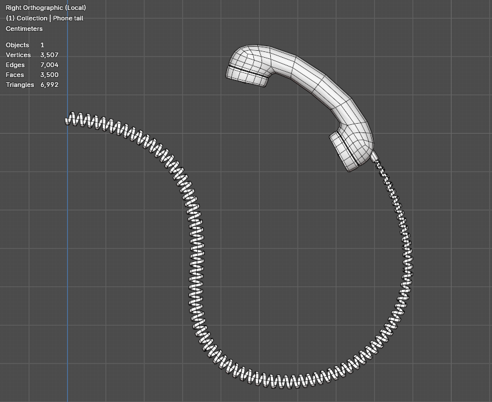The image size is (492, 402).
Task: Click the blue vertical axis line
Action: coord(67,263)
